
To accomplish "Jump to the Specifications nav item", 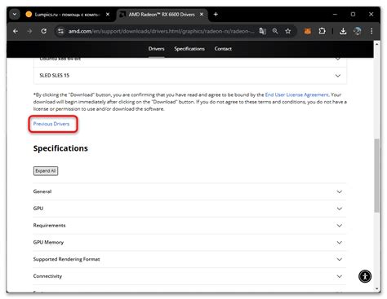I will (x=189, y=49).
